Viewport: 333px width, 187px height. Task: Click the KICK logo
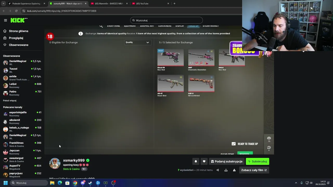click(19, 20)
